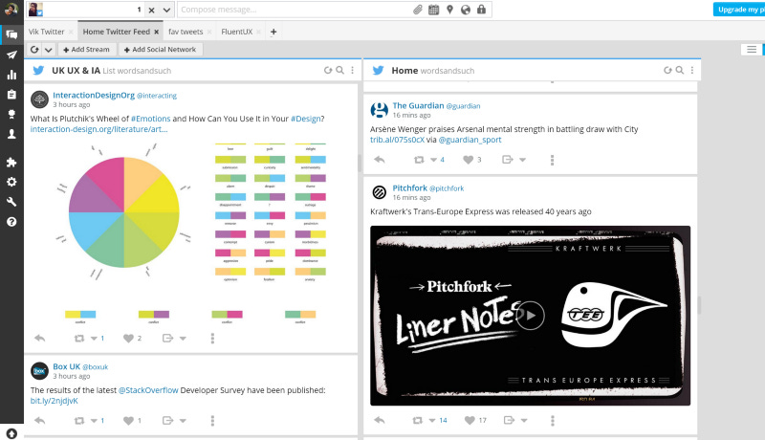Play the Pitchfork Liner Notes video

pos(531,316)
